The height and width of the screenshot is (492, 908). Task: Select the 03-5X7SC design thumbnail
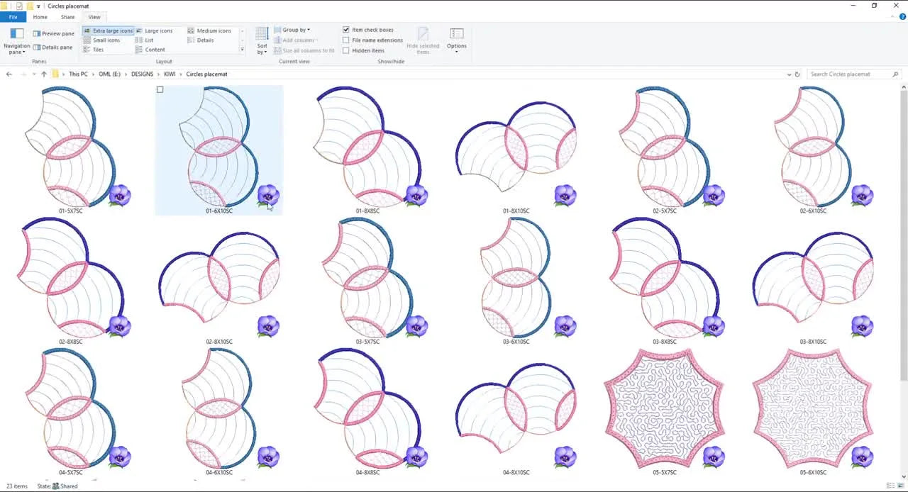click(367, 276)
